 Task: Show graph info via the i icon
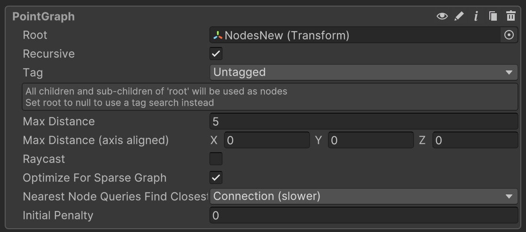tap(476, 16)
